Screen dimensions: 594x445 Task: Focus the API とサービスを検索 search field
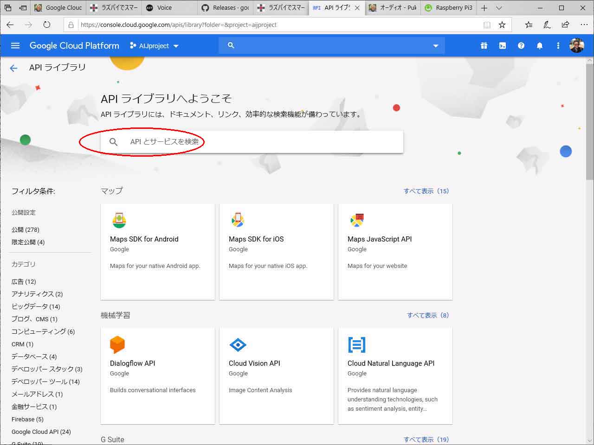(x=252, y=142)
